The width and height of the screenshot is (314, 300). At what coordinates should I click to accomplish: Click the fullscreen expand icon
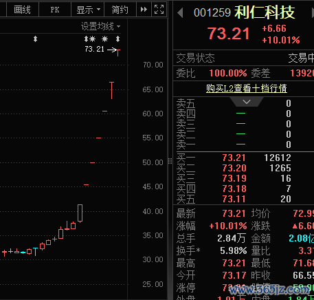(159, 10)
